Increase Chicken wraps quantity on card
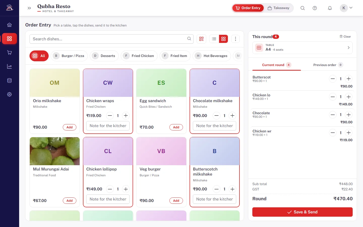Screen dimensions: 363x227 [x=126, y=116]
